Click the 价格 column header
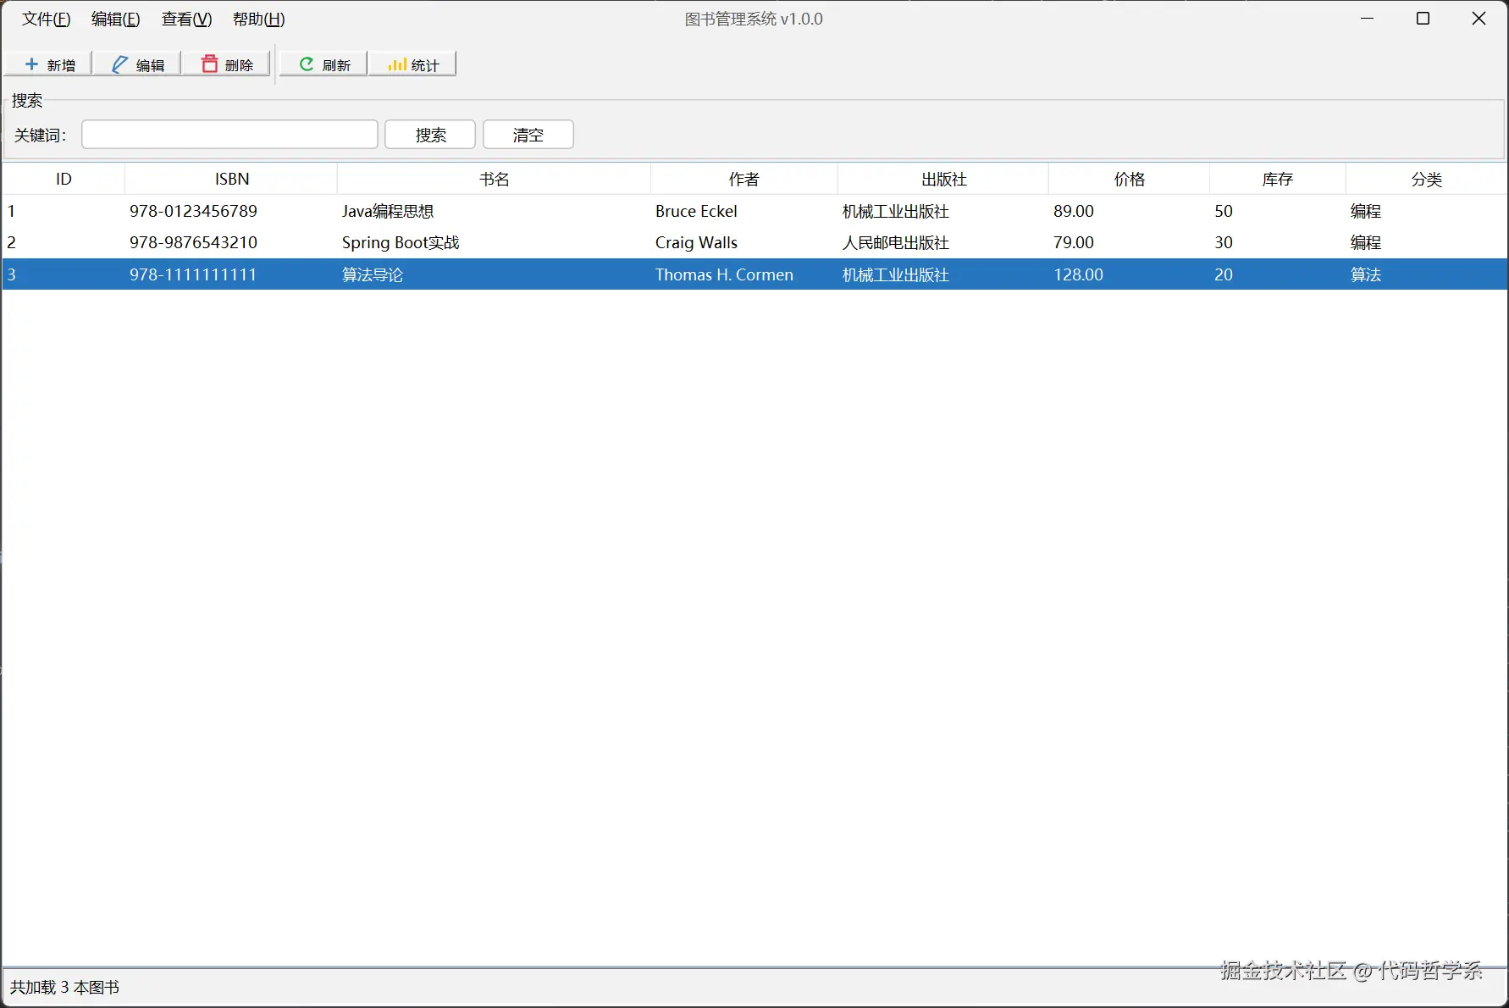This screenshot has height=1008, width=1509. tap(1129, 179)
